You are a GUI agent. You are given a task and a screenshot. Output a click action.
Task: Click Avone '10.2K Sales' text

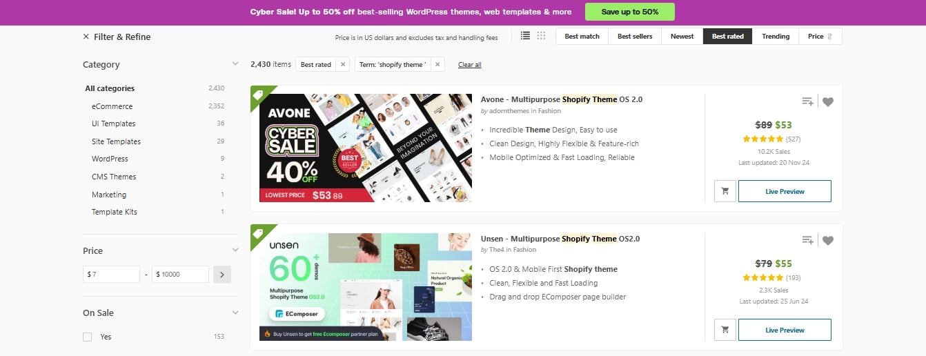[774, 151]
